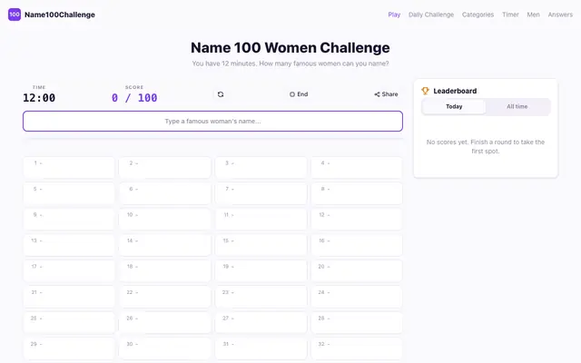Open the Categories nav link
Image resolution: width=581 pixels, height=363 pixels.
coord(478,15)
